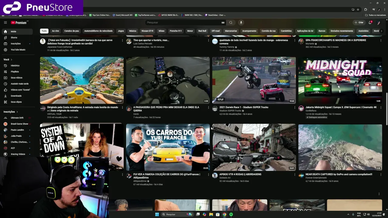Open options menu for APOIOS VTR 4 RODAS
Image resolution: width=388 pixels, height=218 pixels.
[295, 175]
